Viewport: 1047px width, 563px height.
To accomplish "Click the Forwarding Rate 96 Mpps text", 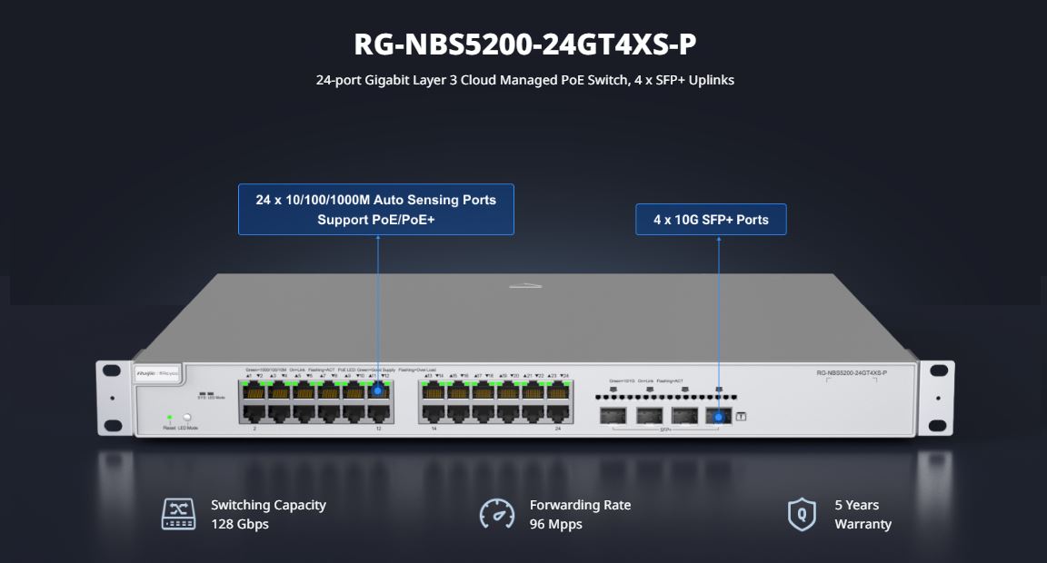I will (x=580, y=514).
